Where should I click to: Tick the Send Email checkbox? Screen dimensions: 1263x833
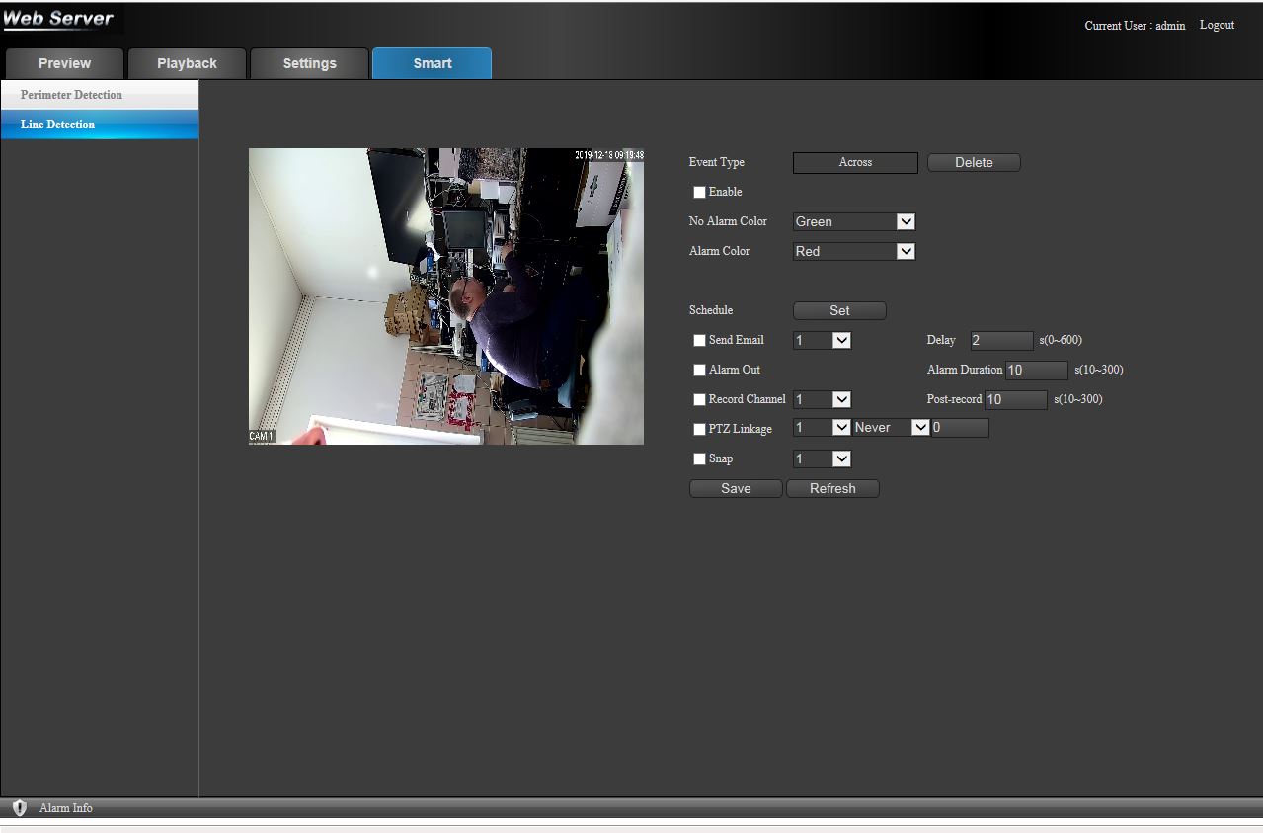pyautogui.click(x=699, y=341)
